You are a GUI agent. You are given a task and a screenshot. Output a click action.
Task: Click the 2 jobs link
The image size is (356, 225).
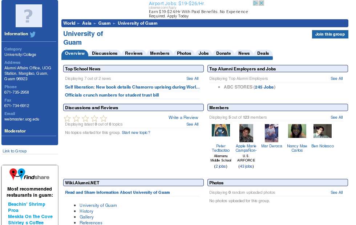[221, 166]
